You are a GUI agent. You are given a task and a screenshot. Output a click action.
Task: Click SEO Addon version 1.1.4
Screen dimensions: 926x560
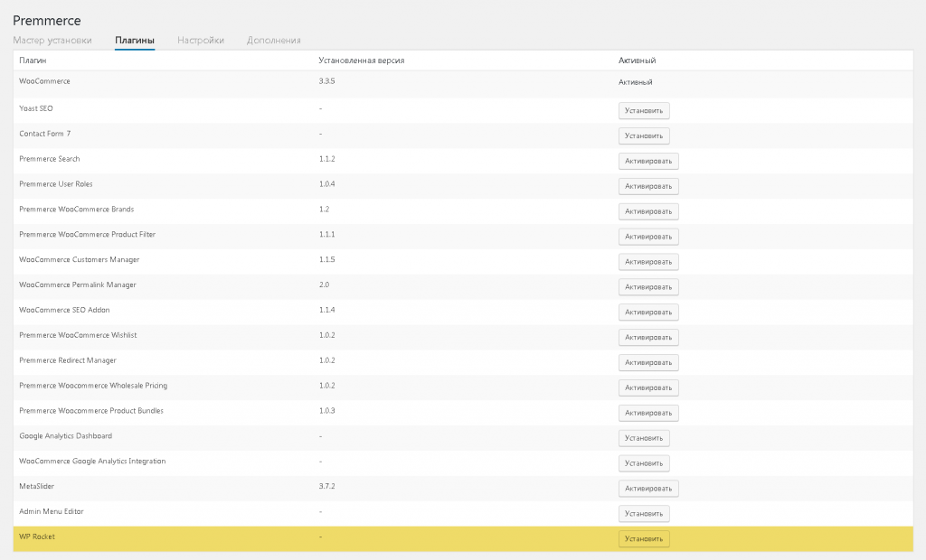(x=326, y=310)
